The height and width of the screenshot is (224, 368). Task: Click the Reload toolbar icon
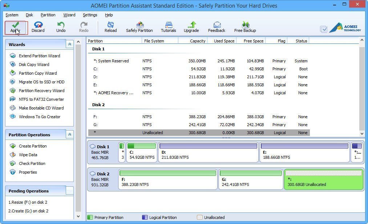pyautogui.click(x=110, y=25)
